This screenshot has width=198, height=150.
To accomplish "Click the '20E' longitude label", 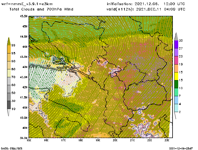I will pos(115,140).
